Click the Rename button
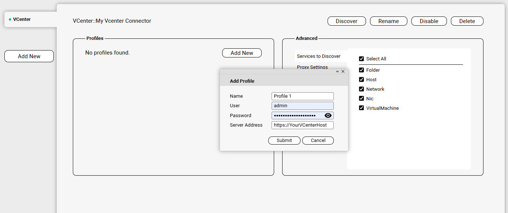The width and height of the screenshot is (508, 213). [x=388, y=21]
